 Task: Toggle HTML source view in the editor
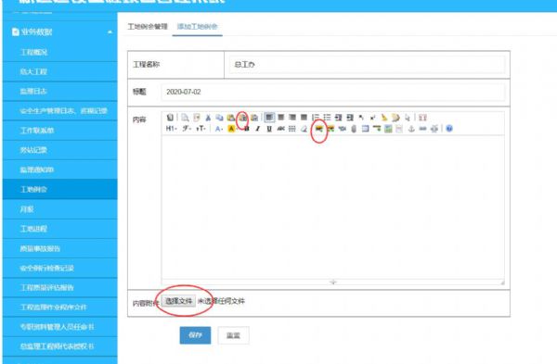coord(170,118)
